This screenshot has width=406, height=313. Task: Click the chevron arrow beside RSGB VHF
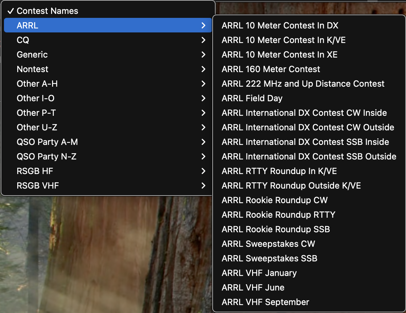tap(203, 186)
